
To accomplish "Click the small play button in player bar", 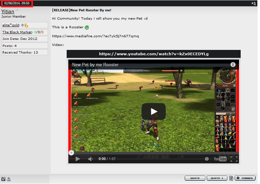I will coord(78,159).
